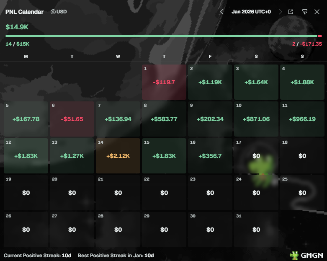Click the red loss segment of the bar
Screen dimensions: 327x261
(320, 36)
